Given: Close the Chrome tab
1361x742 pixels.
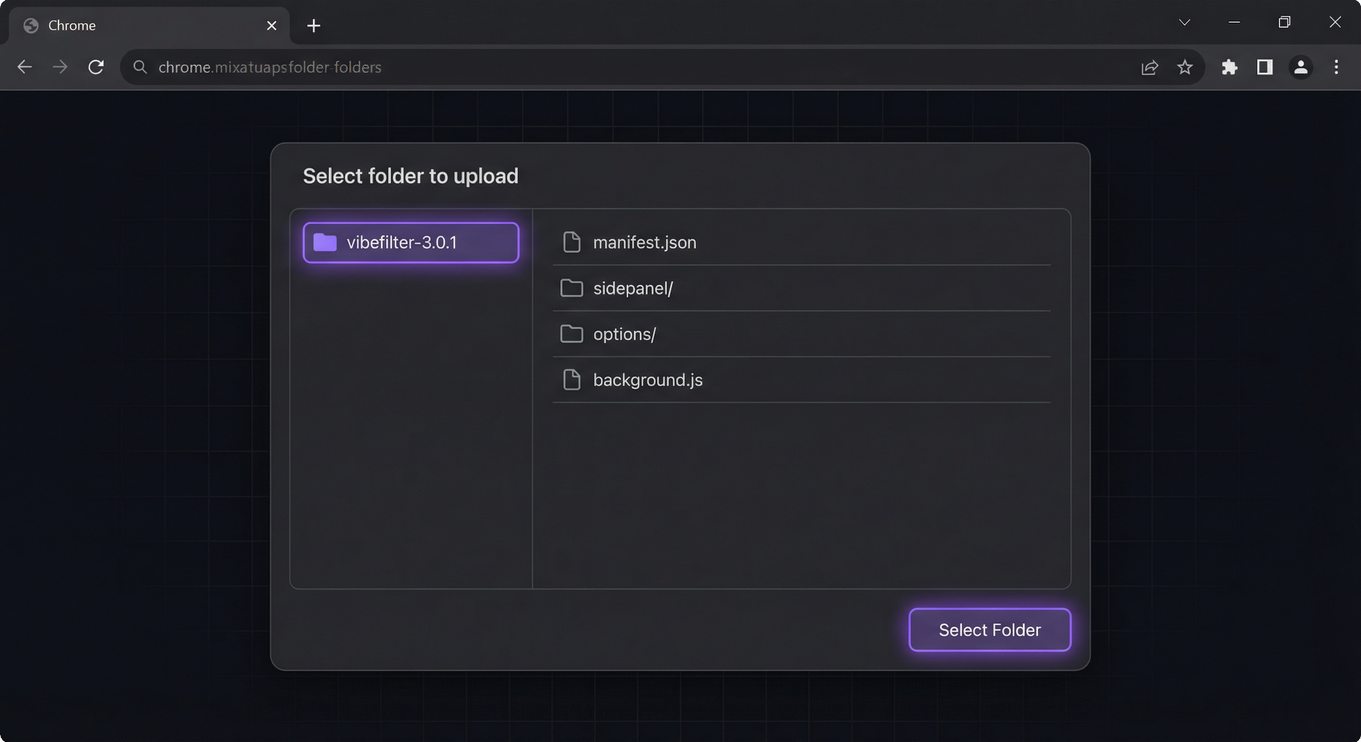Looking at the screenshot, I should click(x=272, y=25).
